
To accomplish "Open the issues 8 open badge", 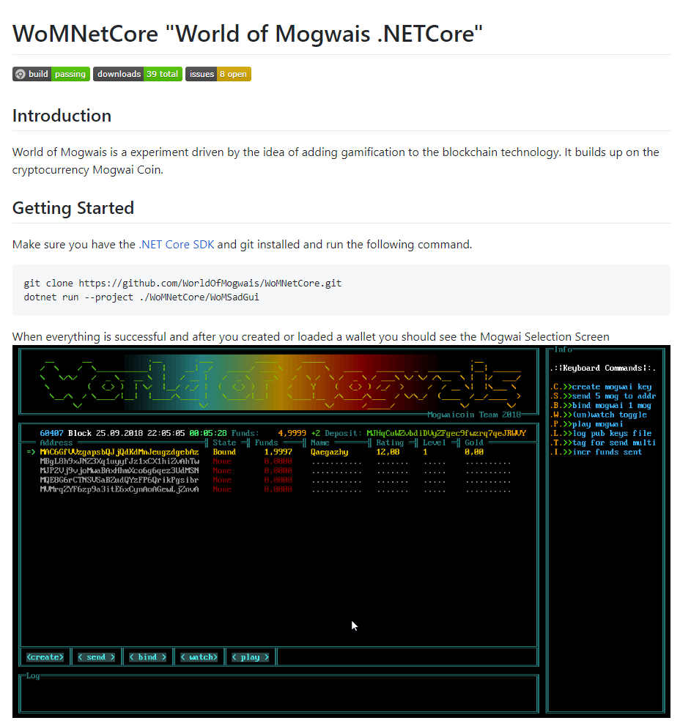I will click(218, 74).
